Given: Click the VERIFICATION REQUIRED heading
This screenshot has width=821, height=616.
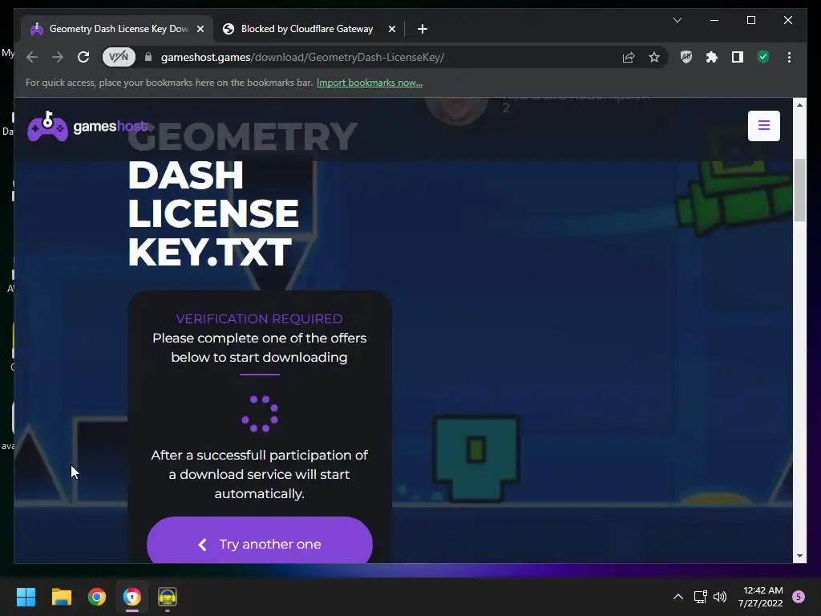Looking at the screenshot, I should tap(259, 319).
